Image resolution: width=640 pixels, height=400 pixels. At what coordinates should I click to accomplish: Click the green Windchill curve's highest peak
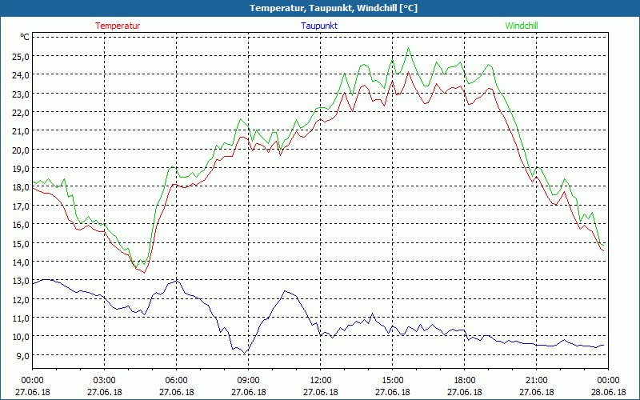[409, 48]
